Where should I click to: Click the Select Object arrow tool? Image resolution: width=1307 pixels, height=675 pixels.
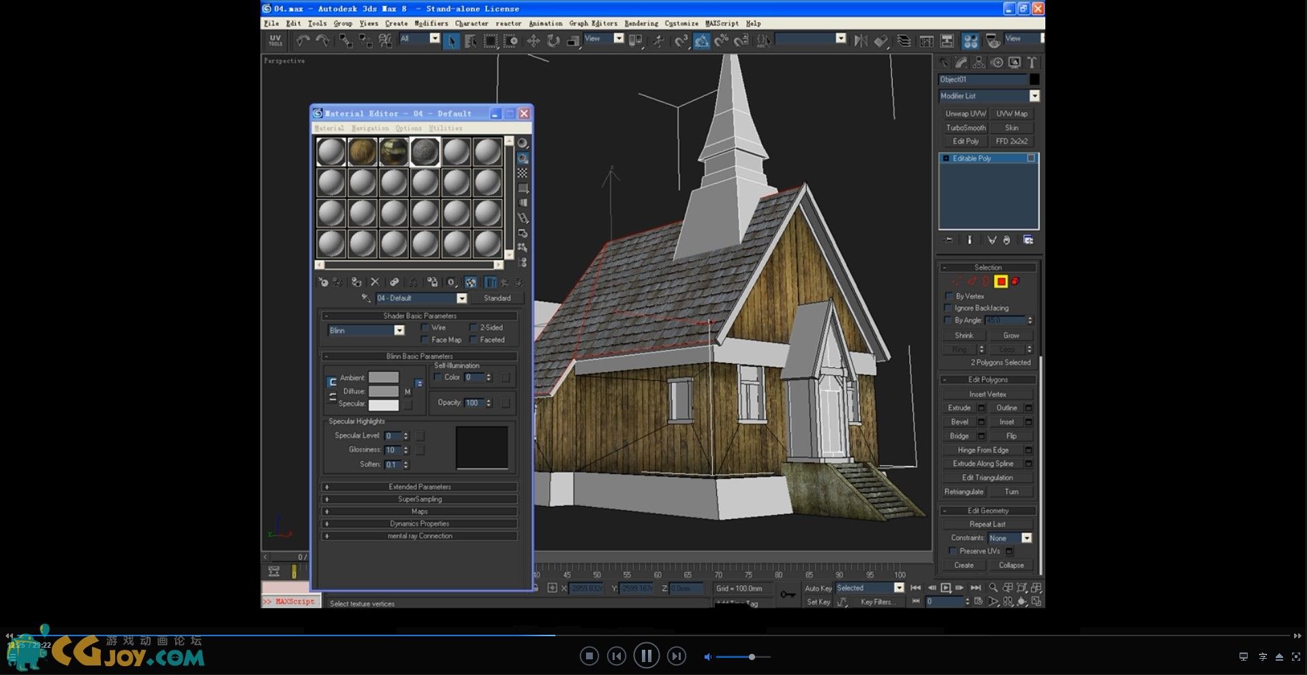pyautogui.click(x=451, y=41)
